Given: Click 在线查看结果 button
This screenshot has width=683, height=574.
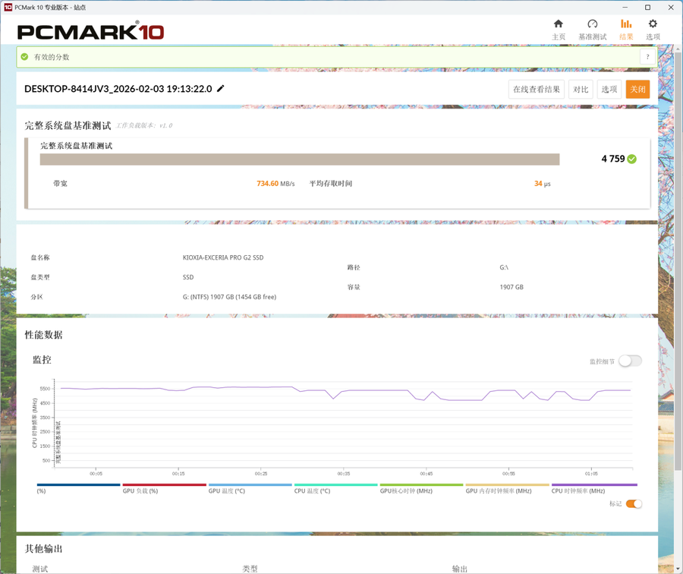Looking at the screenshot, I should (x=536, y=90).
